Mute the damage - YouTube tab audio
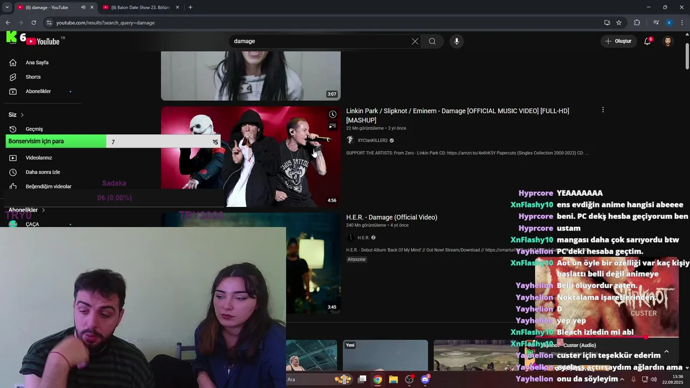 83,8
